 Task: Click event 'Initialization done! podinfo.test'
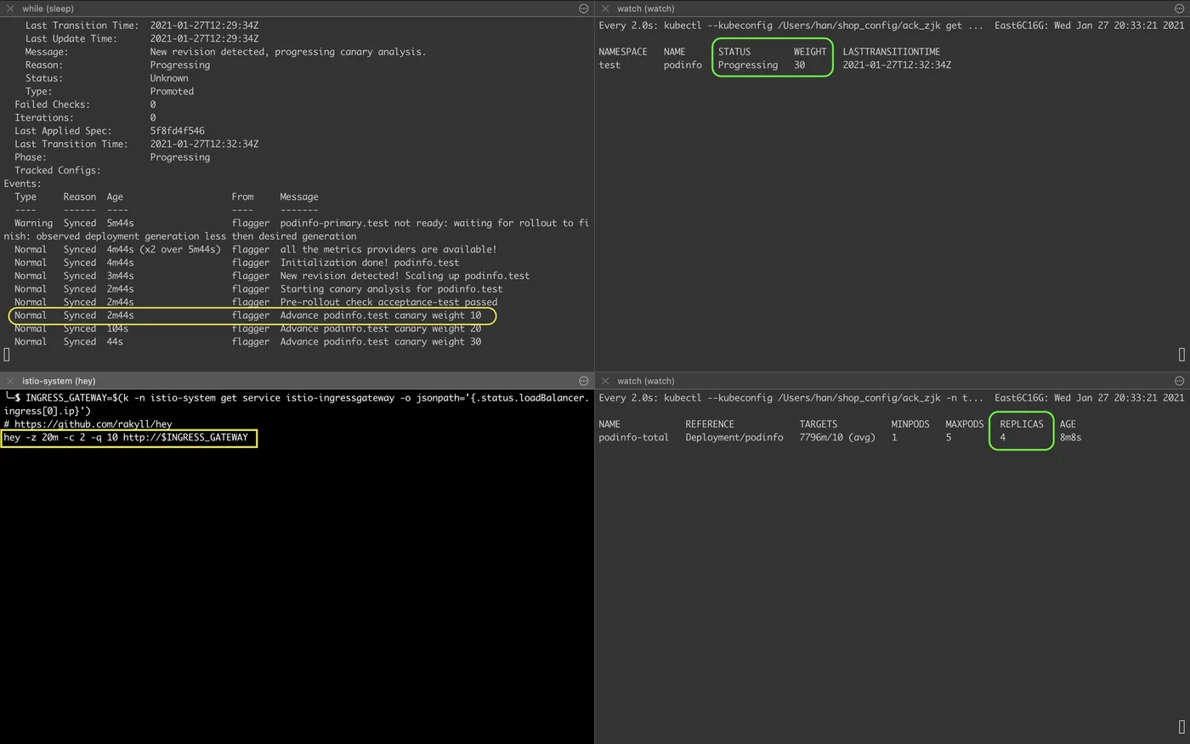point(370,263)
